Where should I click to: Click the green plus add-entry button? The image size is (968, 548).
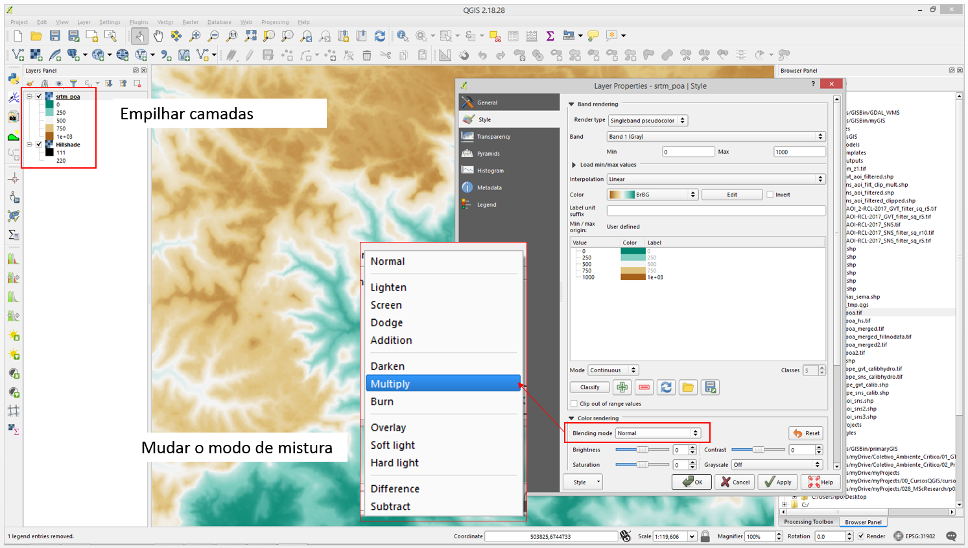pos(622,387)
